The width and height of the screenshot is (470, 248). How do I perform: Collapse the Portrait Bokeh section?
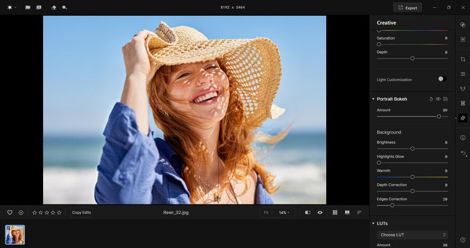point(373,99)
